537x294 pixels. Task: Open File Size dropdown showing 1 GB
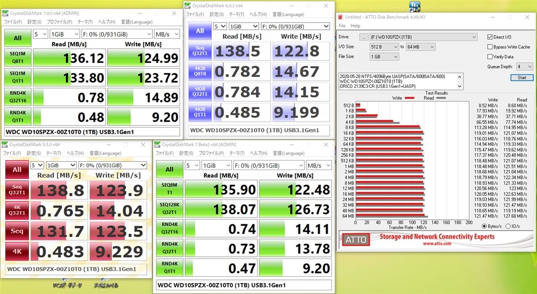pos(384,56)
